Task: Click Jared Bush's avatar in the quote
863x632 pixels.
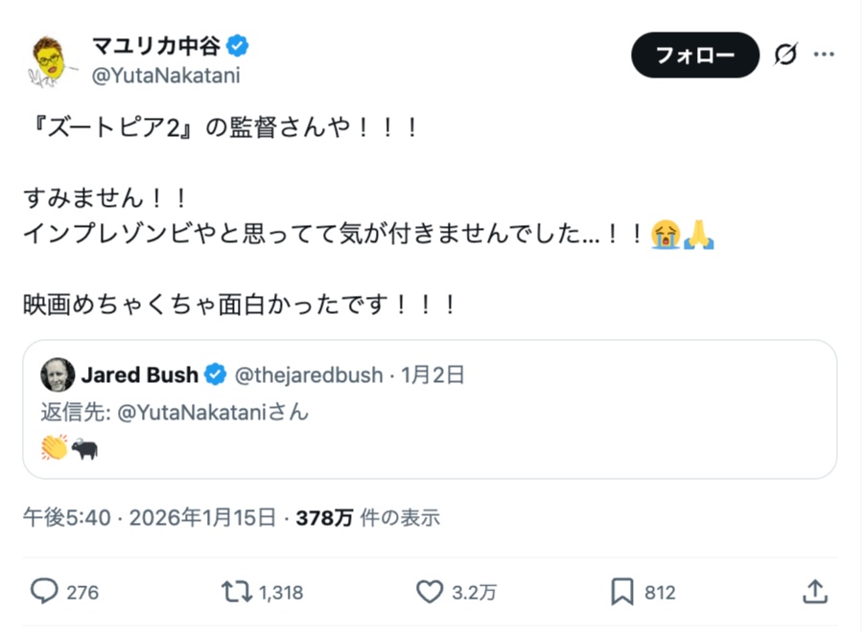Action: 57,375
